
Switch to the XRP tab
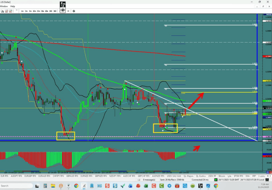click(x=254, y=176)
